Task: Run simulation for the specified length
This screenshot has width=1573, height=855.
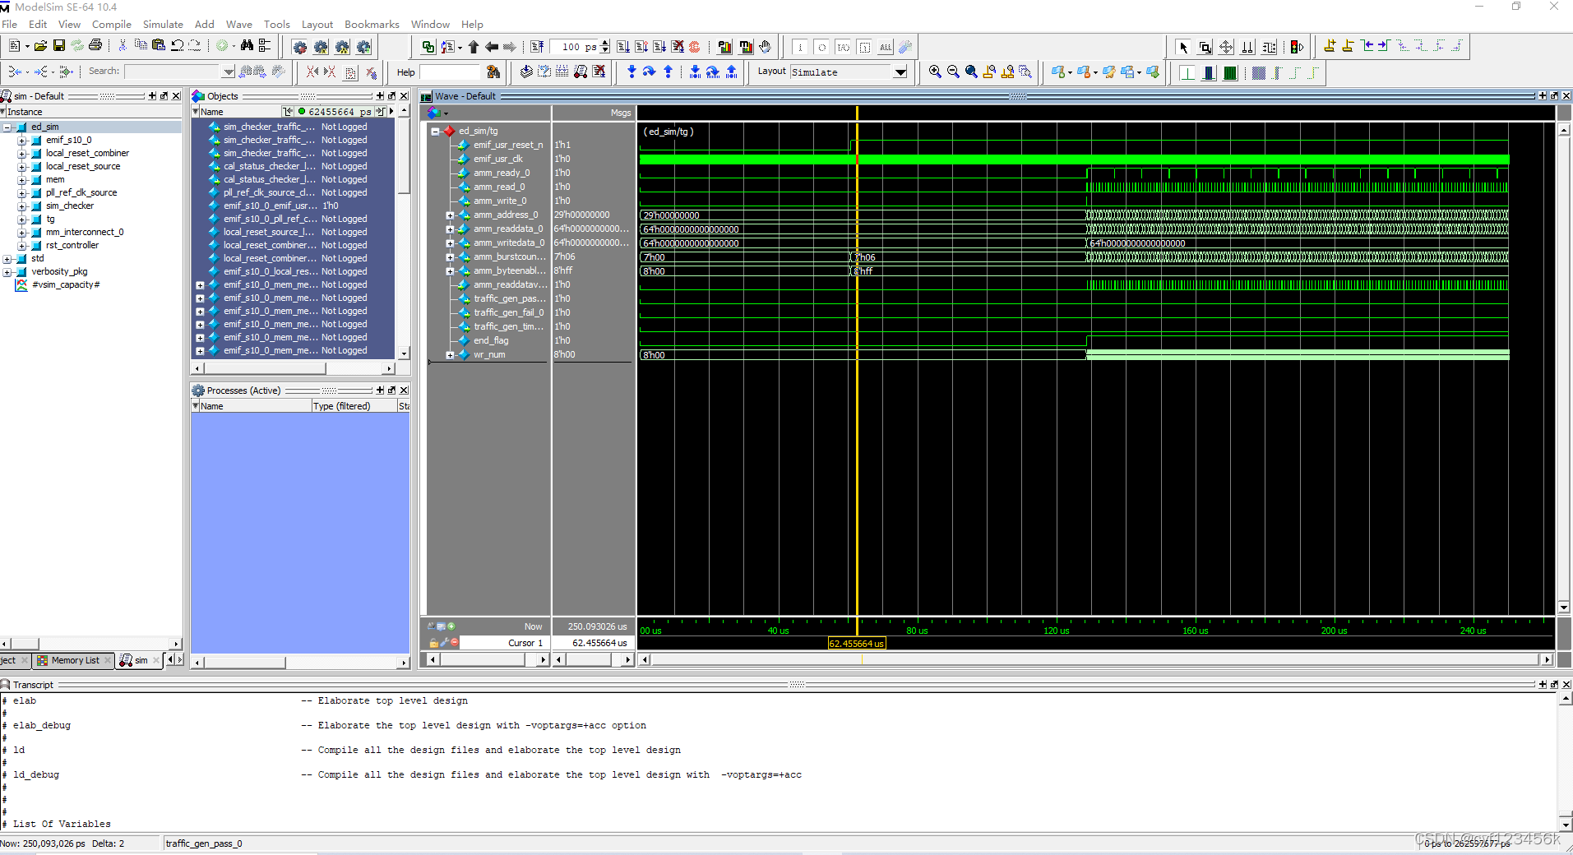Action: [x=623, y=47]
